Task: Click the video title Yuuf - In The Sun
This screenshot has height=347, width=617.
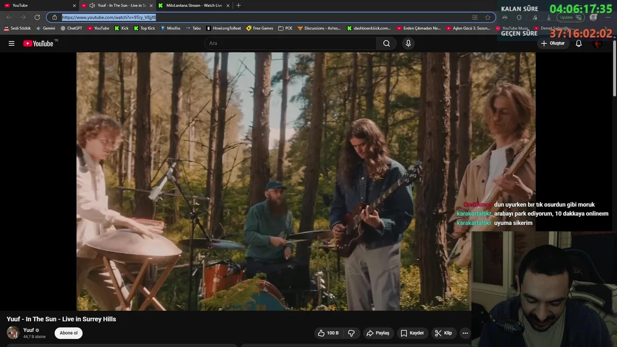Action: (x=61, y=319)
